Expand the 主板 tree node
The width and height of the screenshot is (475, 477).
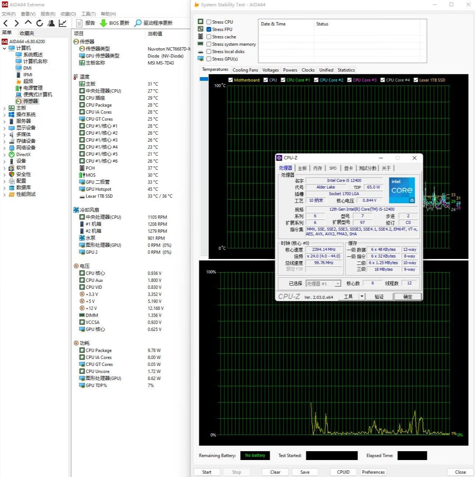(4, 108)
